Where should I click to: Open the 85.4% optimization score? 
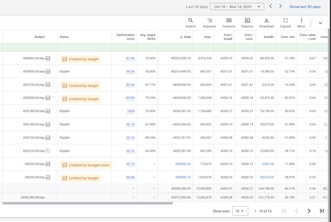[x=130, y=85]
